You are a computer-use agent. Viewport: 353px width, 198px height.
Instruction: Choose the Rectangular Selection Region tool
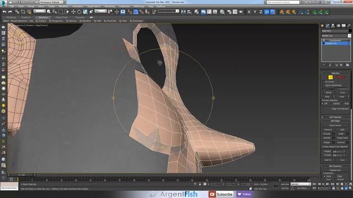61,12
